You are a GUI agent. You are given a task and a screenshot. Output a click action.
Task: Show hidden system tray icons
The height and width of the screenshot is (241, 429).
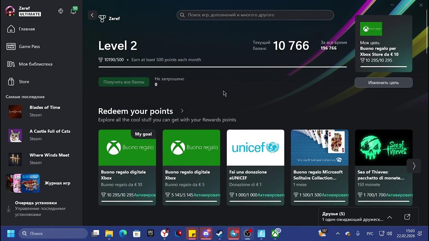tap(338, 234)
